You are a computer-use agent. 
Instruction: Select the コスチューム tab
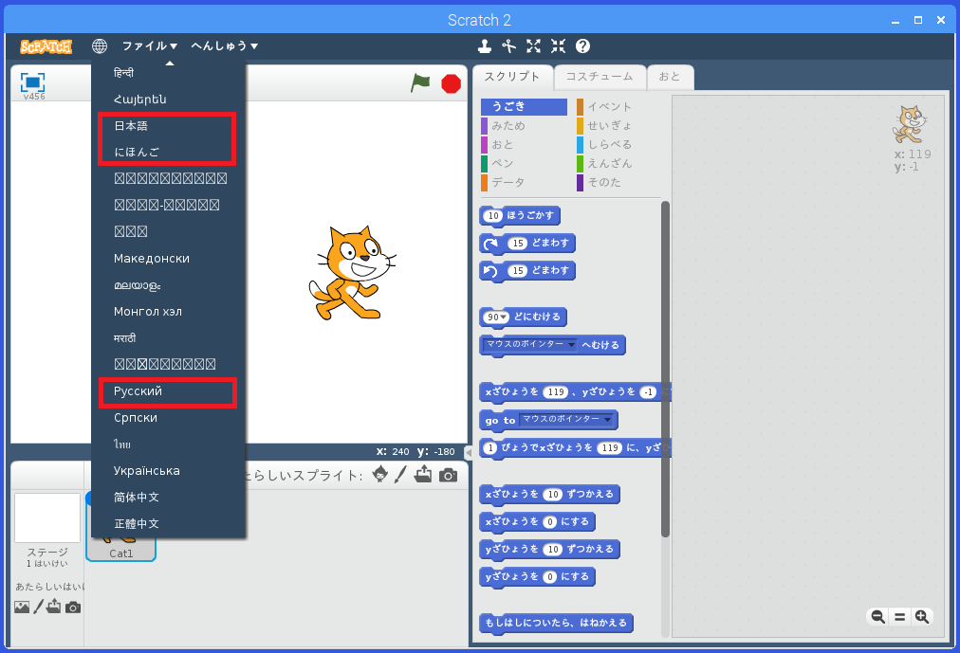[x=600, y=77]
